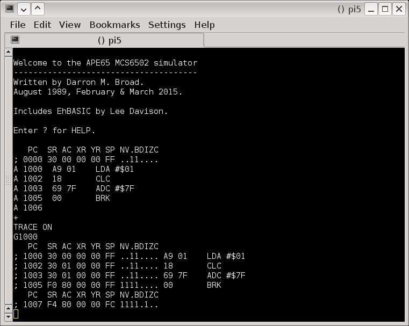409x326 pixels.
Task: Click the 'TRACE ON' line
Action: pyautogui.click(x=33, y=227)
